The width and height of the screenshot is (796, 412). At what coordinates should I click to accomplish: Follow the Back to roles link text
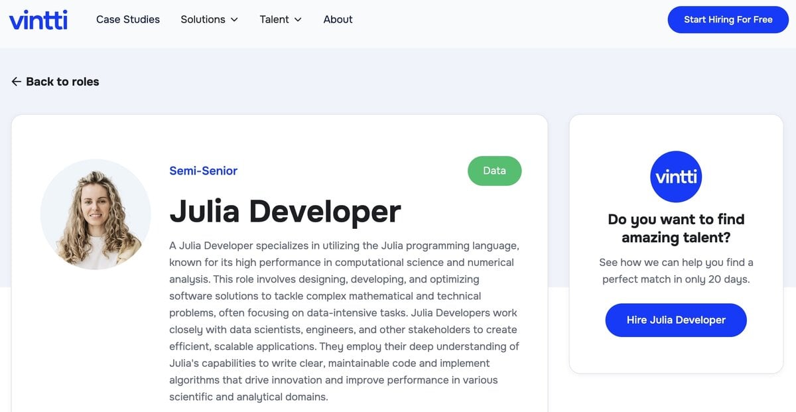pyautogui.click(x=62, y=82)
